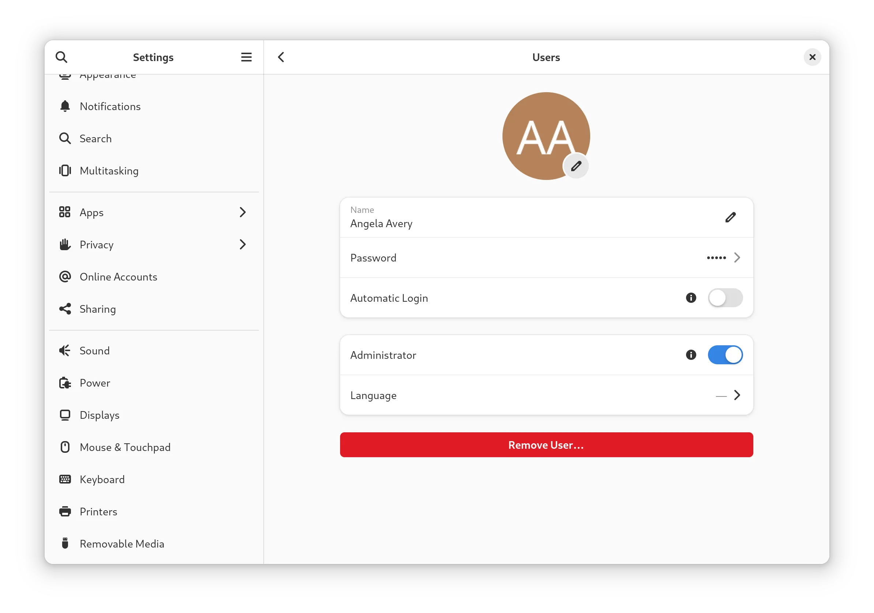Edit the name Angela Avery with pencil icon
Screen dimensions: 874x613
click(x=730, y=217)
